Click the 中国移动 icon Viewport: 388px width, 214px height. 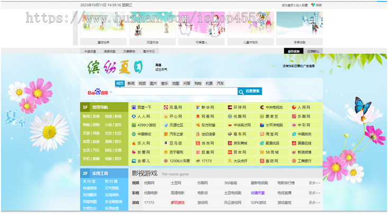134,134
